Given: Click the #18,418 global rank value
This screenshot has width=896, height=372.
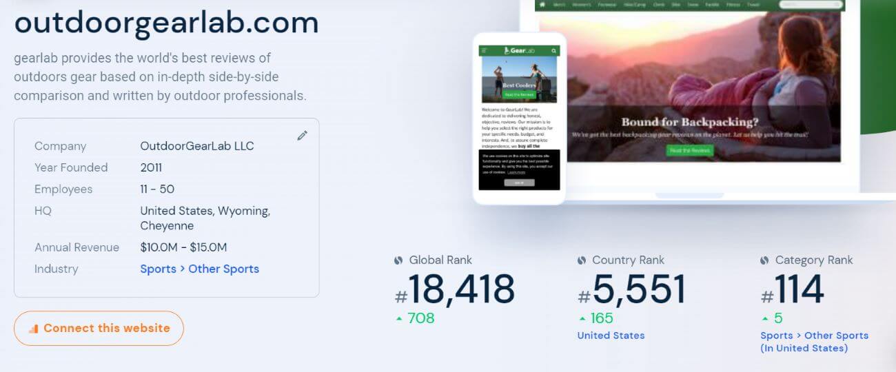Looking at the screenshot, I should 455,289.
